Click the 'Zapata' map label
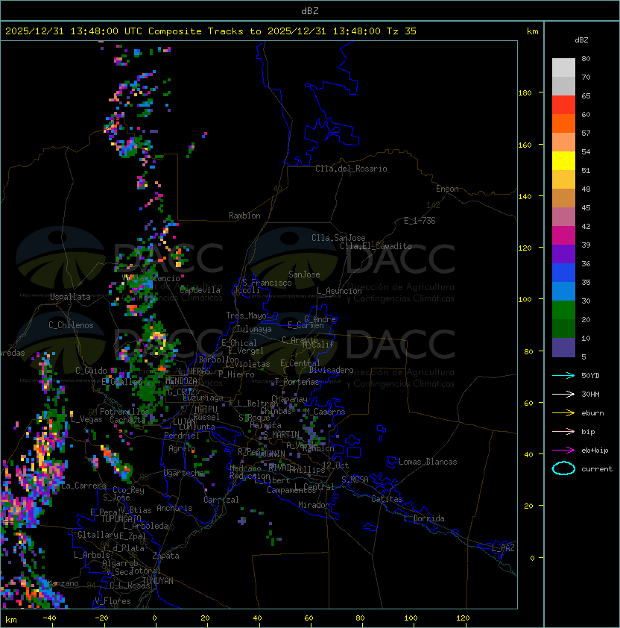 [x=165, y=556]
